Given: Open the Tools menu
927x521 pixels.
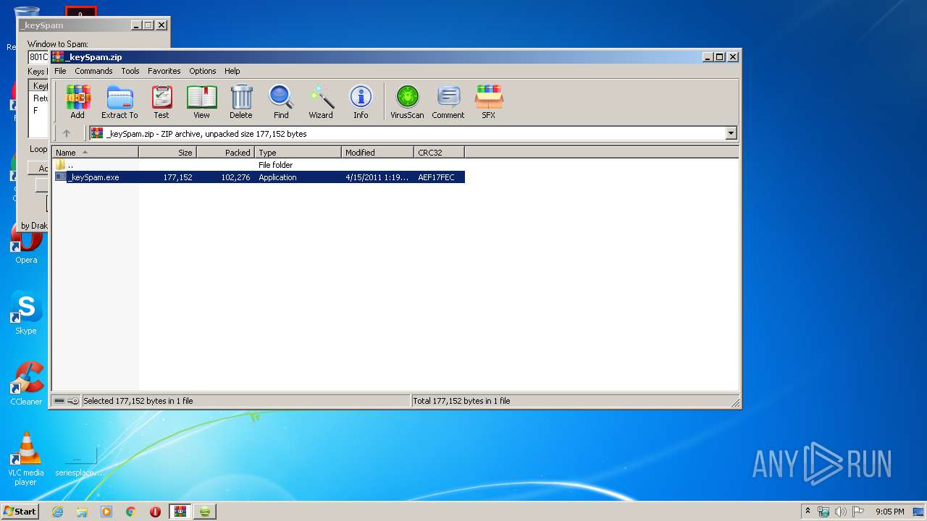Looking at the screenshot, I should pos(130,71).
